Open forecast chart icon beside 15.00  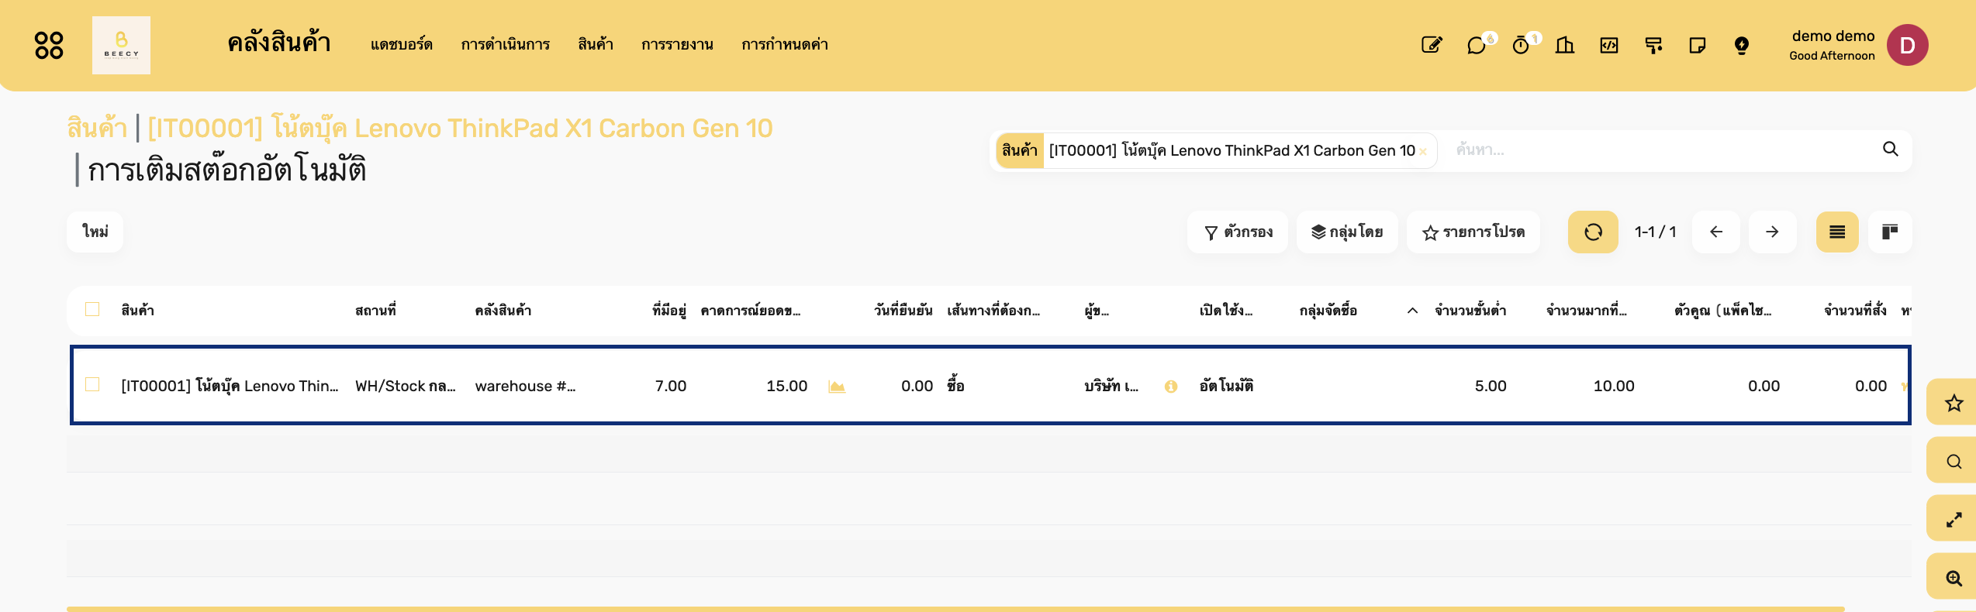coord(837,386)
